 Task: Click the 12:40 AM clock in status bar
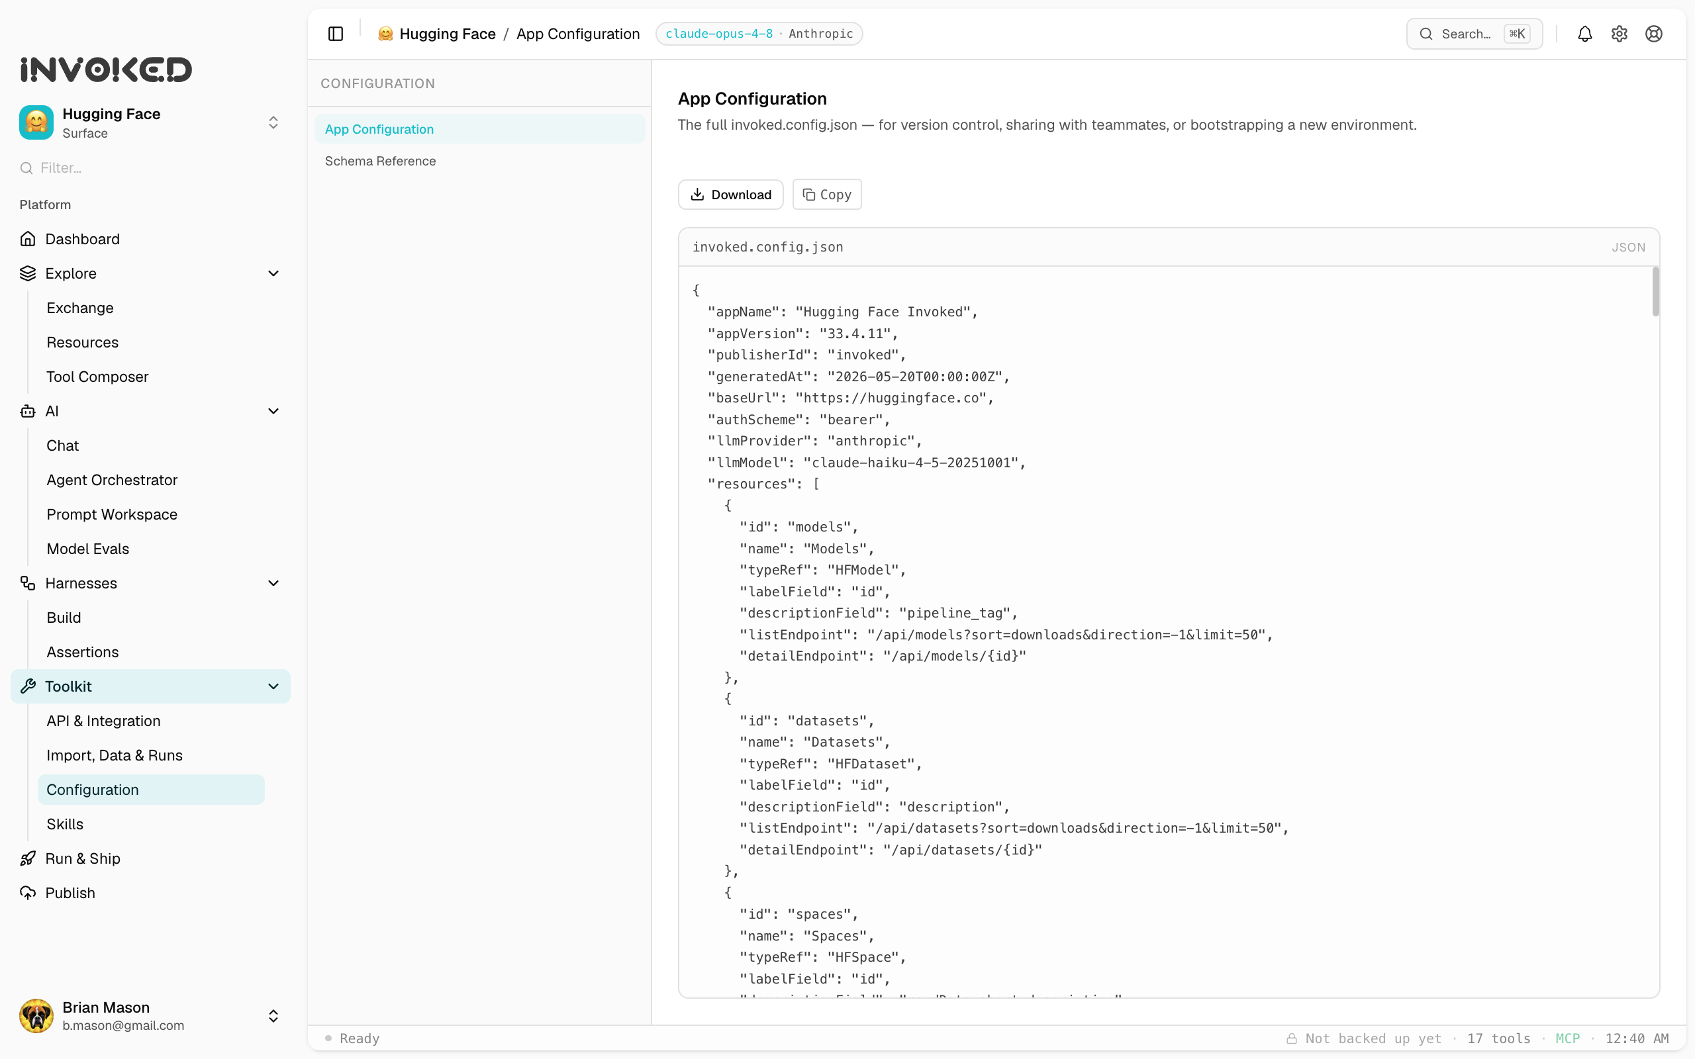pos(1637,1038)
